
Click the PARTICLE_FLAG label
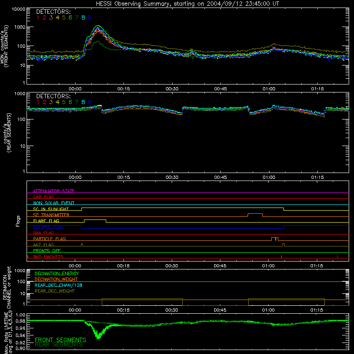50,239
